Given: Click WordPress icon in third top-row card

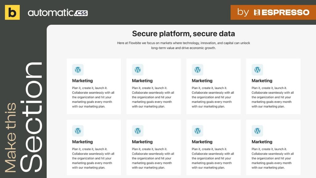Looking at the screenshot, I should coord(197,70).
